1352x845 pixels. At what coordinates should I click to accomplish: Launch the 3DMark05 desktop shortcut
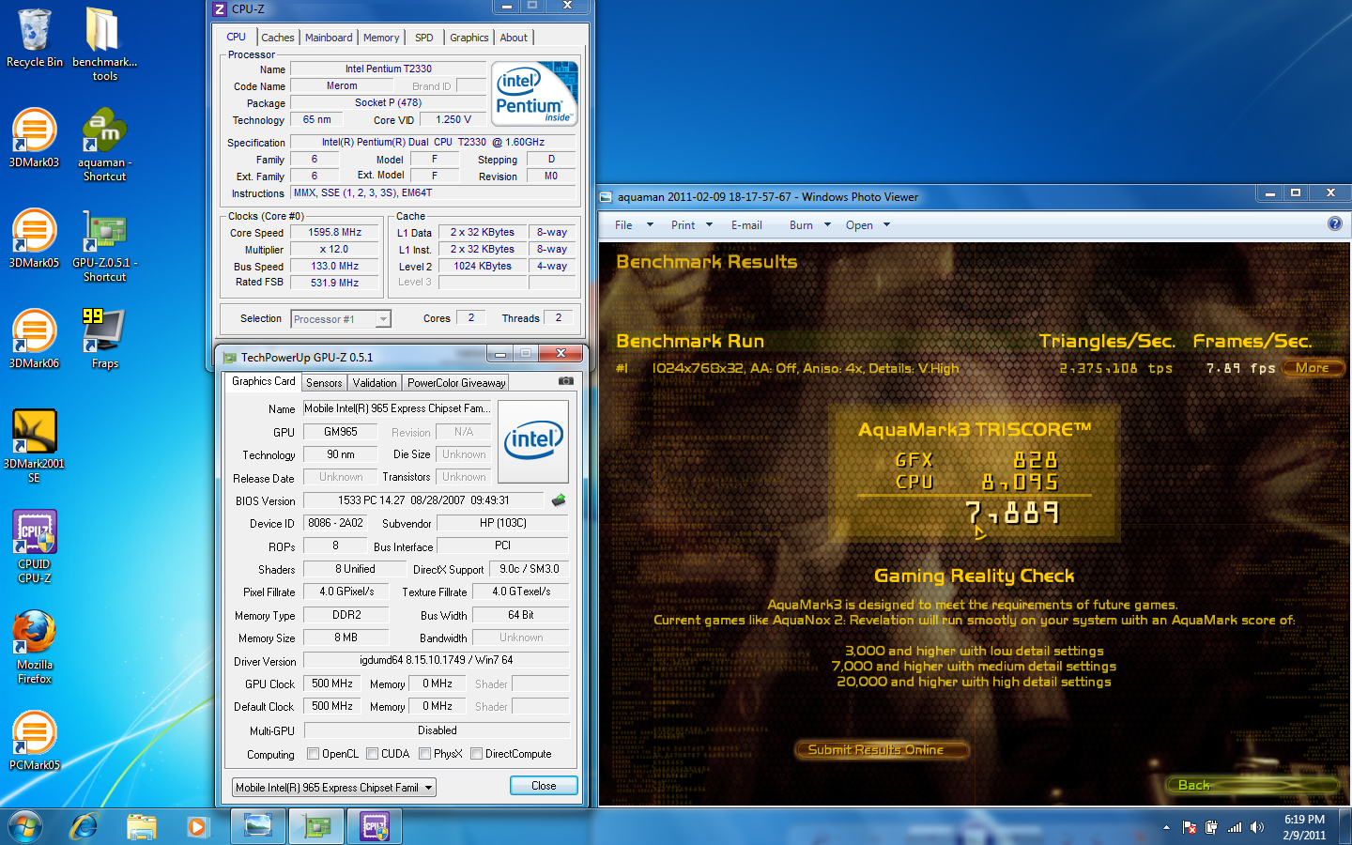pyautogui.click(x=34, y=238)
